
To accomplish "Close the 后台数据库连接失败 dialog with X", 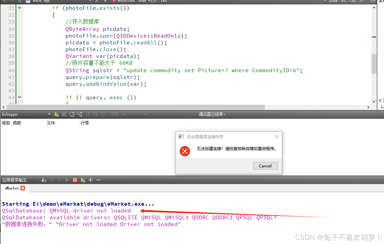I will pos(277,137).
